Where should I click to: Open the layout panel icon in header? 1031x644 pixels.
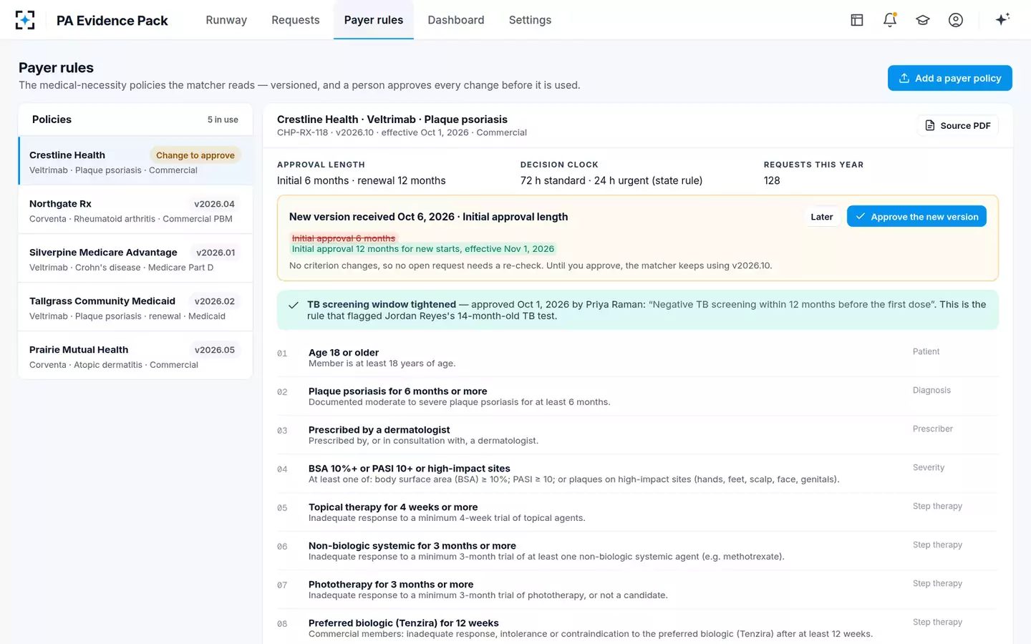[x=857, y=20]
